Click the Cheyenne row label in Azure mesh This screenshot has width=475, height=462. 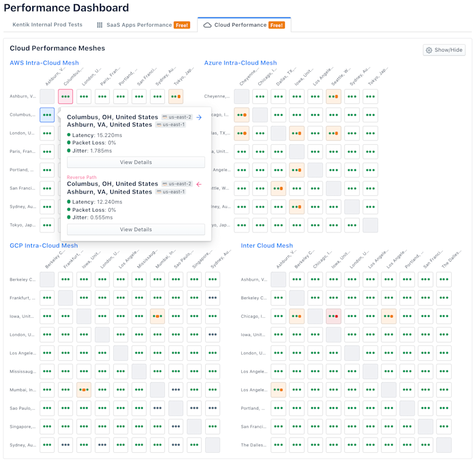[217, 96]
